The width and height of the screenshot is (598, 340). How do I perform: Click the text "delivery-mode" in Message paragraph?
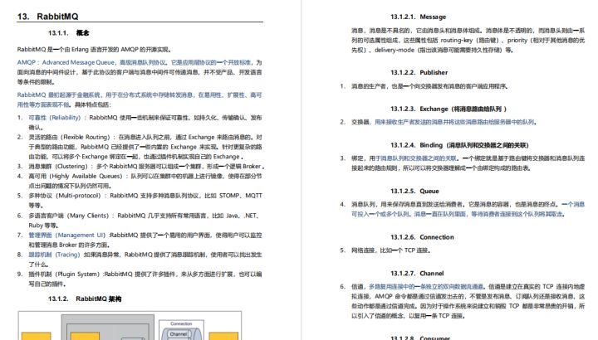click(395, 50)
